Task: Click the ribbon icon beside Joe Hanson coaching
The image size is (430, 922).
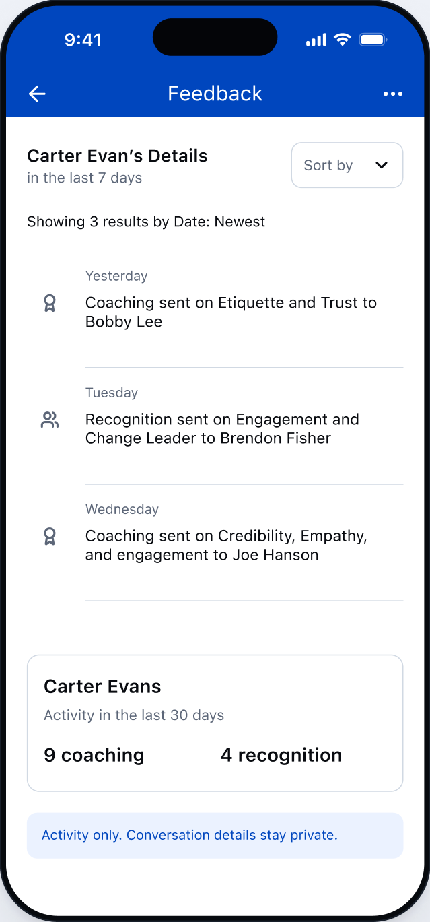Action: click(x=49, y=537)
